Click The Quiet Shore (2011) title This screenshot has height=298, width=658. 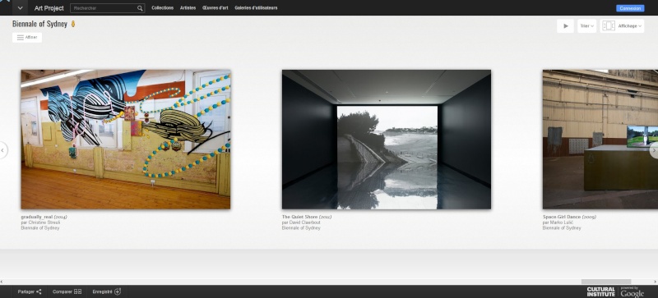[x=307, y=217]
